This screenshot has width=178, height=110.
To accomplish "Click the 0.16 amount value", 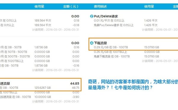I will (x=76, y=47).
